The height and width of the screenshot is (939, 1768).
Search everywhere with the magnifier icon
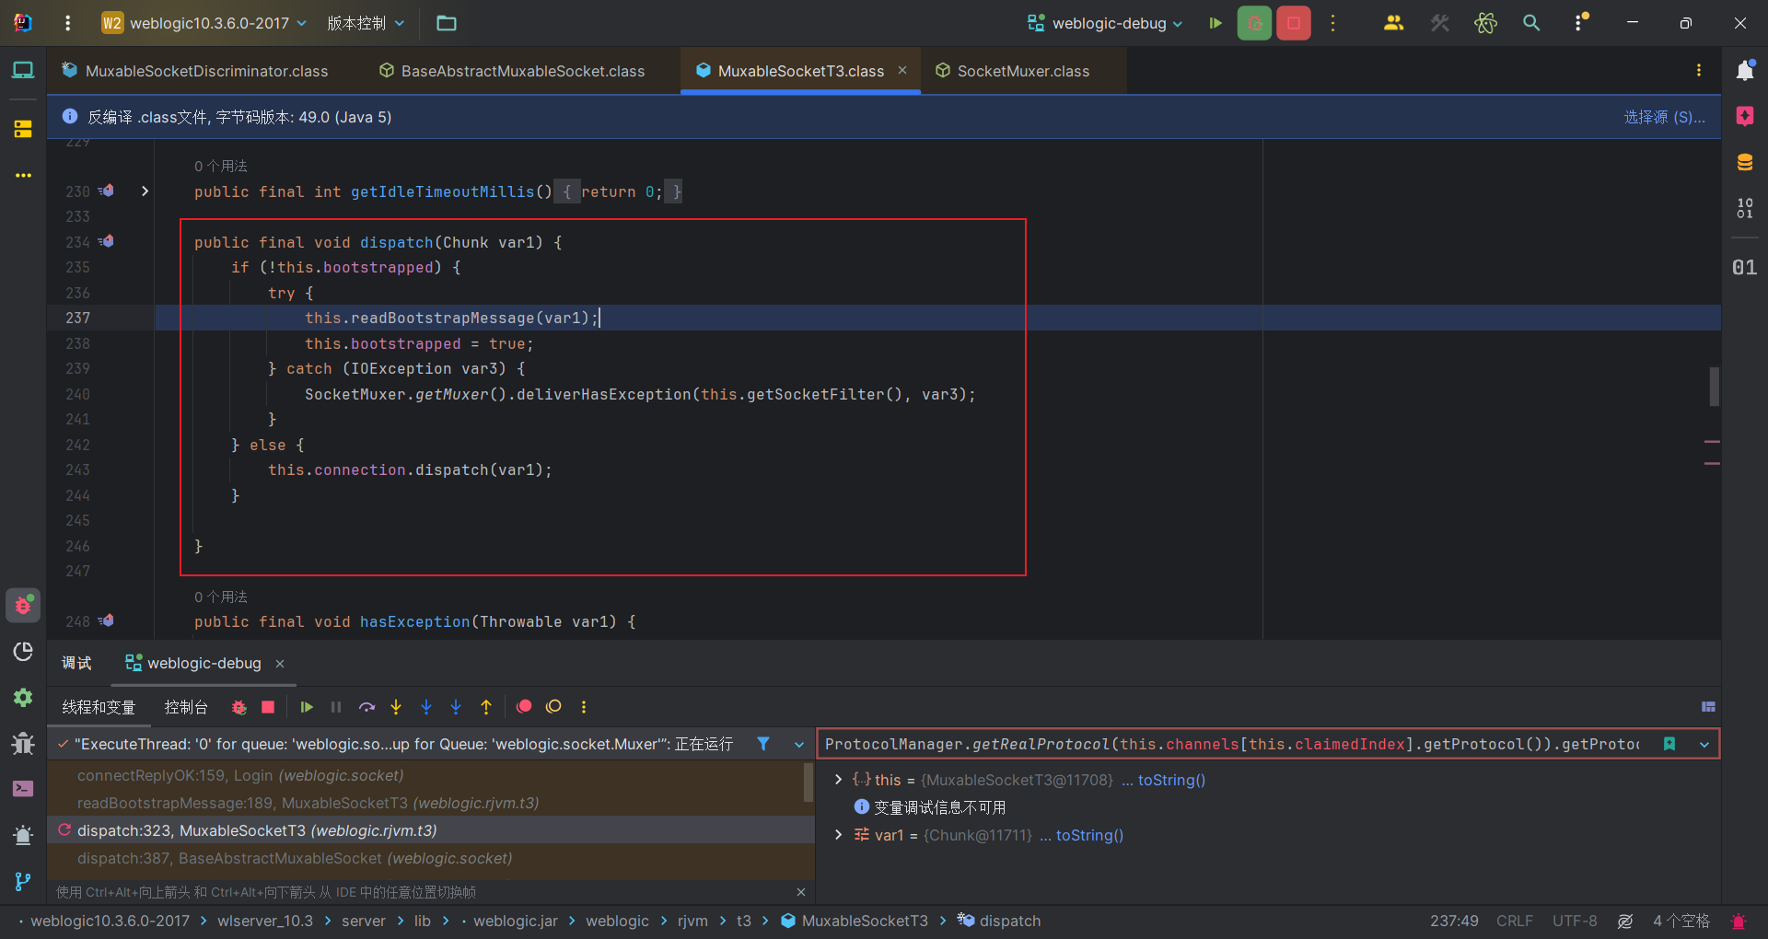click(1531, 23)
